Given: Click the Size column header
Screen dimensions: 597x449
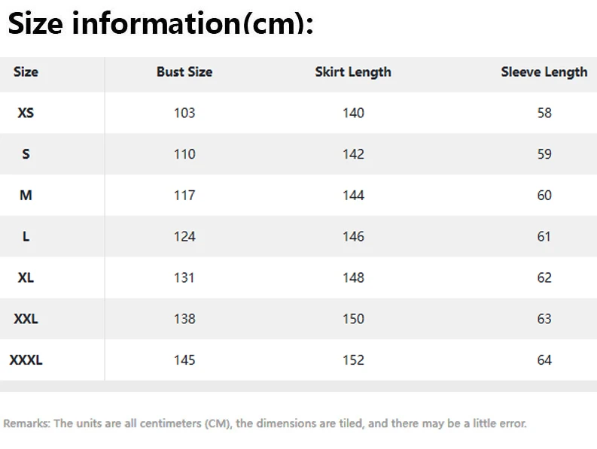Looking at the screenshot, I should click(26, 72).
